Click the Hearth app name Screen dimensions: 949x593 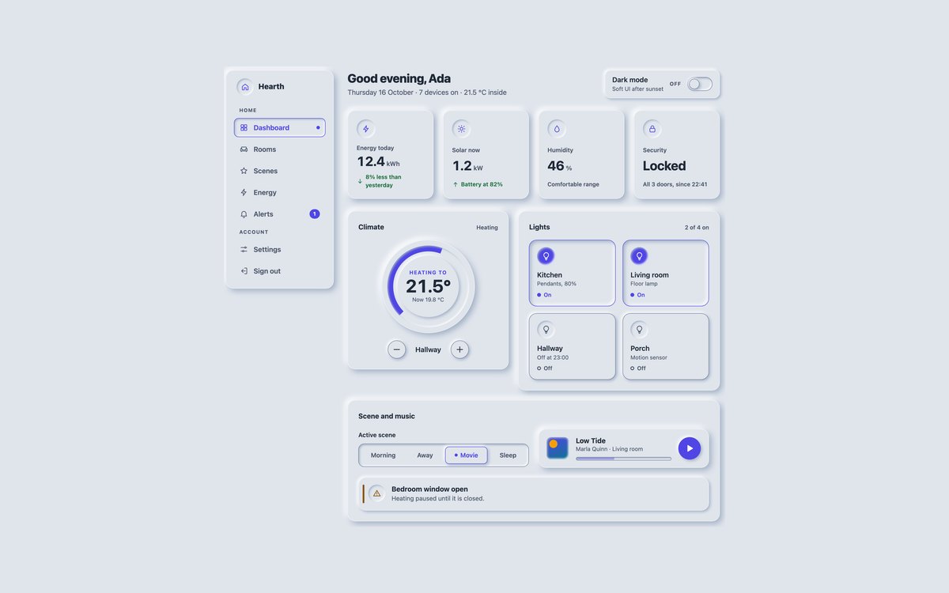[x=271, y=87]
